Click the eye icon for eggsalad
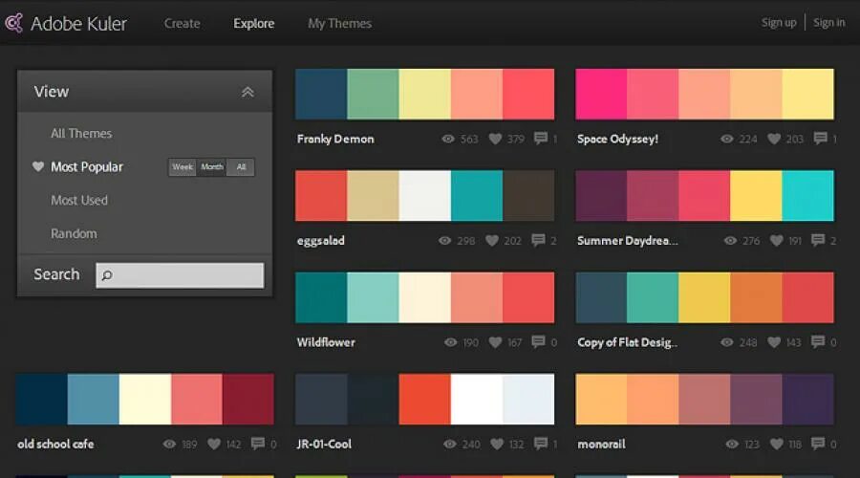Image resolution: width=860 pixels, height=478 pixels. click(x=444, y=240)
